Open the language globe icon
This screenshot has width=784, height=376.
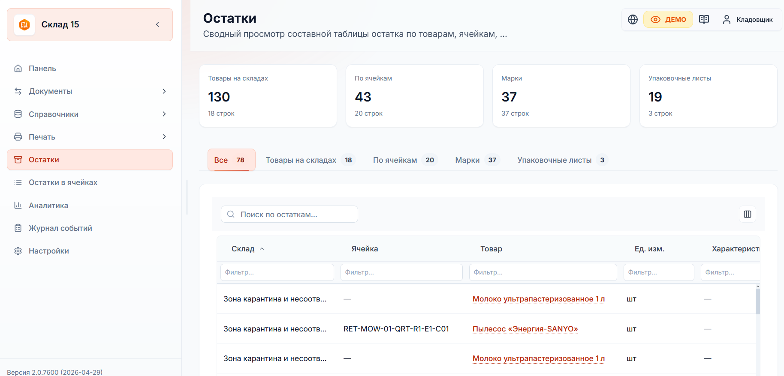[x=633, y=19]
